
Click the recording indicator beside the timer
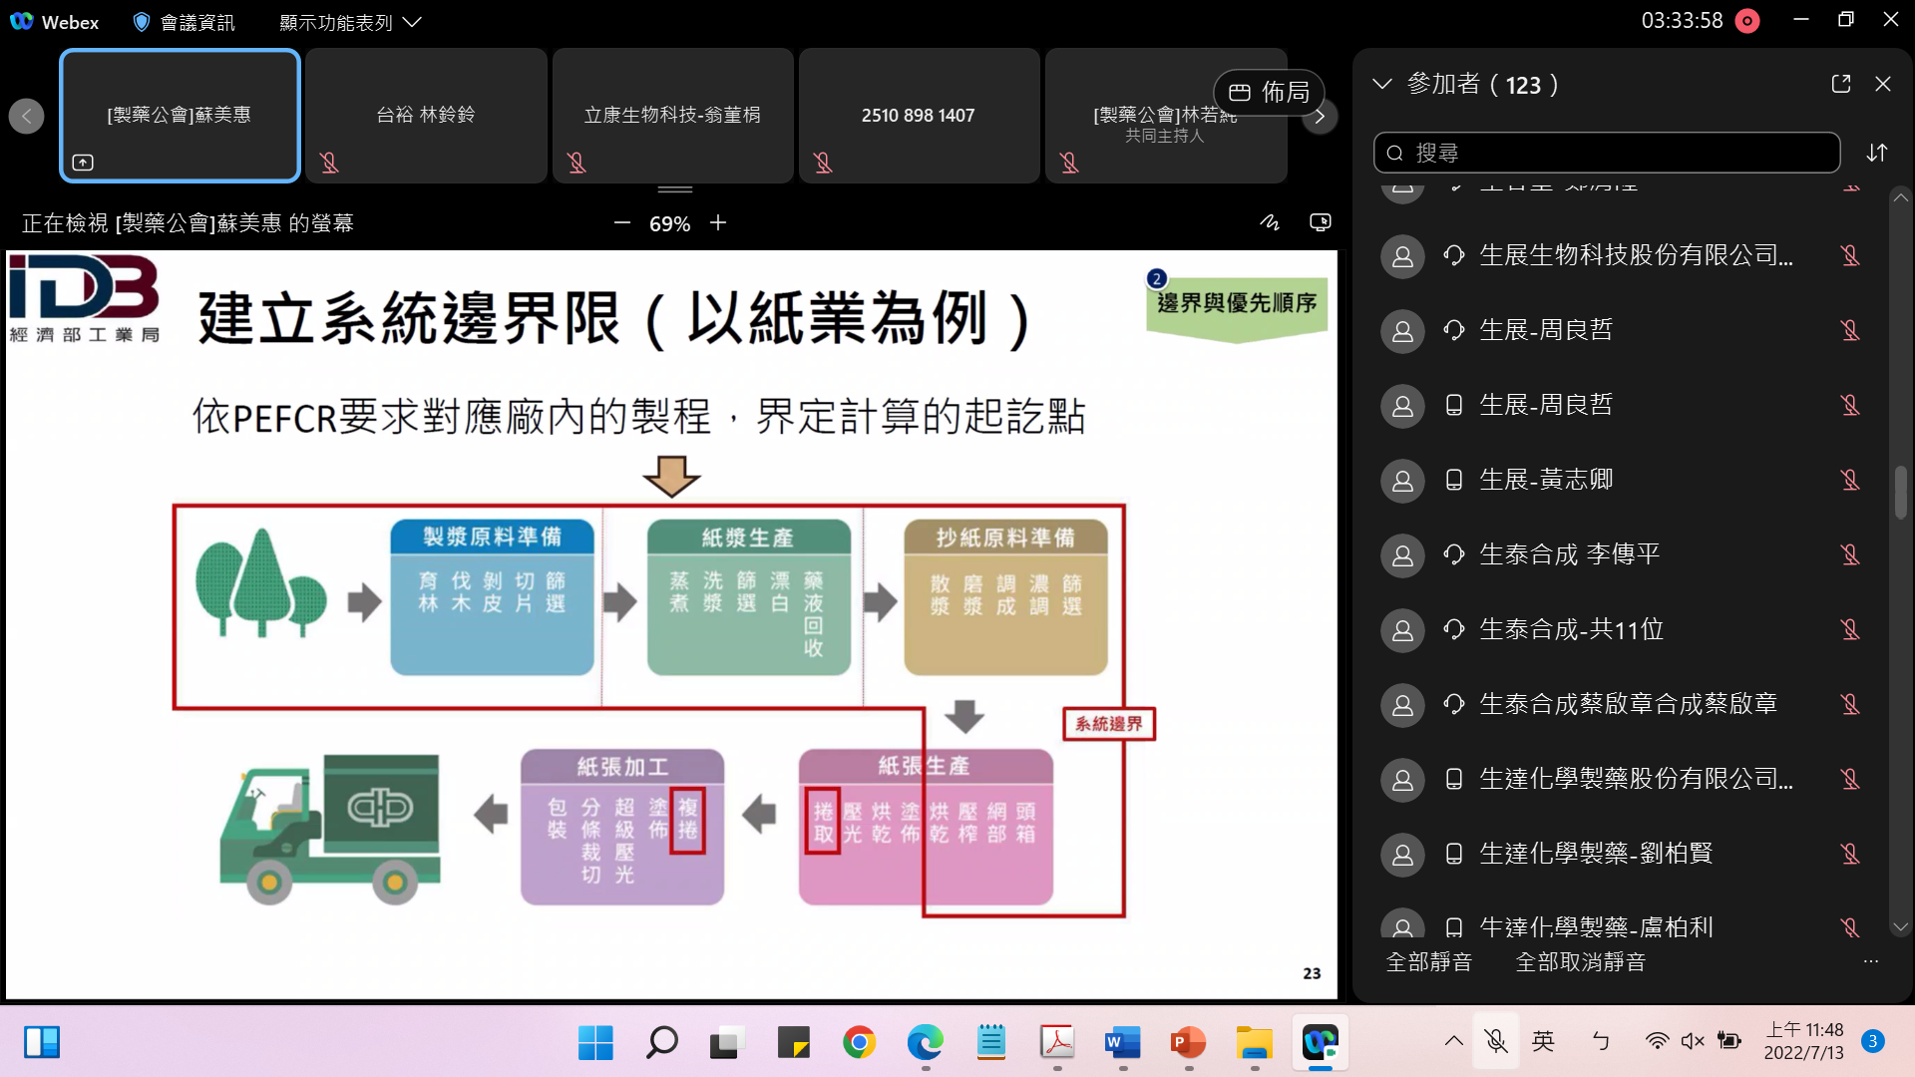(x=1747, y=21)
